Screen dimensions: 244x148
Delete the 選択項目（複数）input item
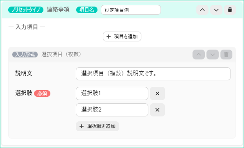click(x=226, y=55)
